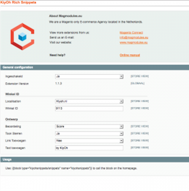The width and height of the screenshot is (189, 191).
Task: Open the Ingeschakeld dropdown
Action: coord(89,77)
